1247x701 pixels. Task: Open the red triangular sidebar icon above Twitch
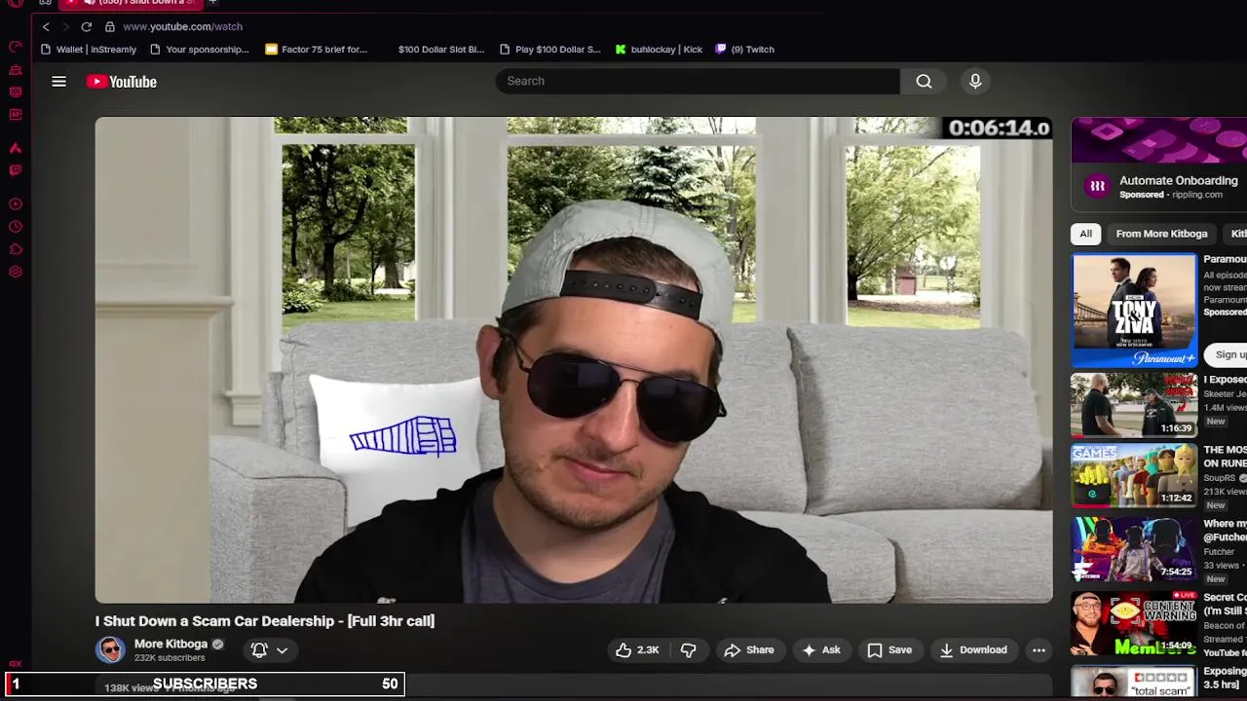click(16, 148)
